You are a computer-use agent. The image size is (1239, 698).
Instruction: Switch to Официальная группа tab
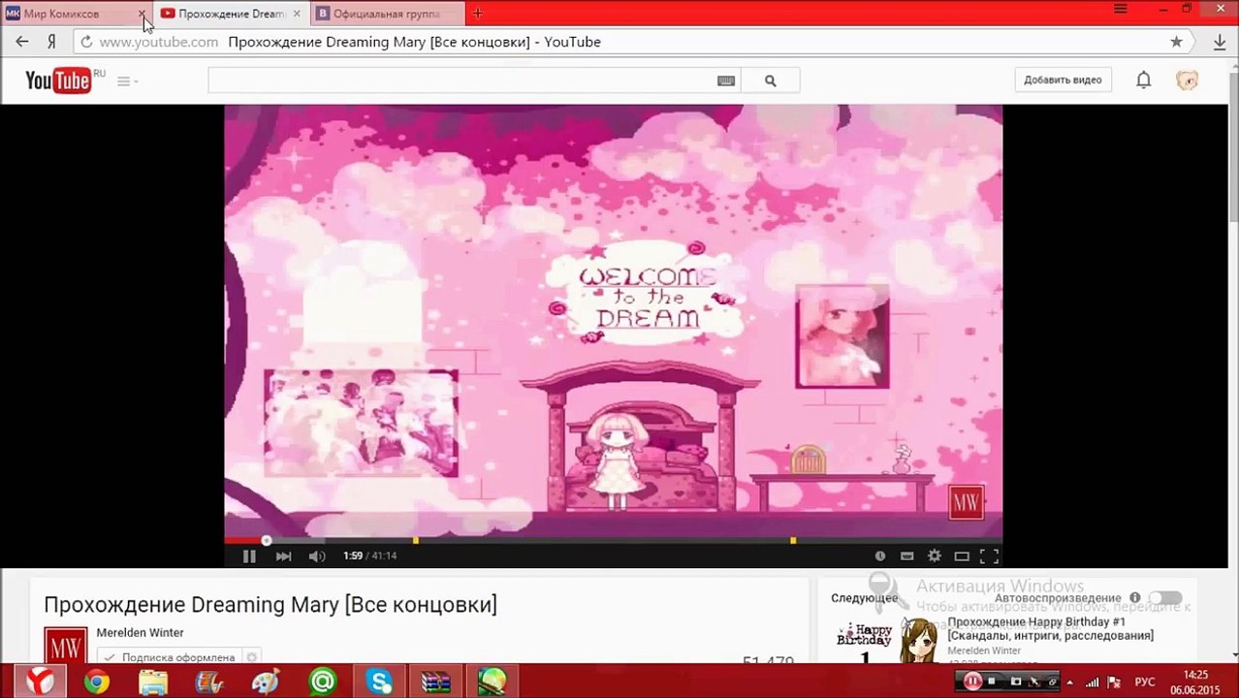(386, 14)
